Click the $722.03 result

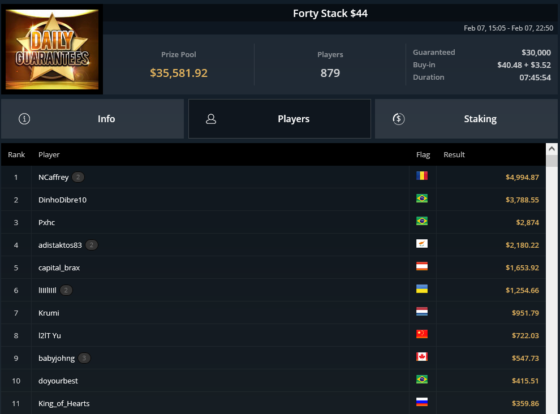point(525,335)
